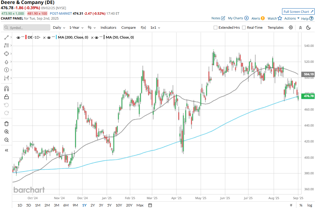The height and width of the screenshot is (208, 315).
Task: Focus the Symbol search field
Action: (27, 28)
